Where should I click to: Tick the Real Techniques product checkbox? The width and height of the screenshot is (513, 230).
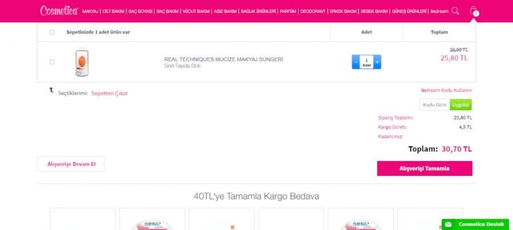(x=52, y=62)
